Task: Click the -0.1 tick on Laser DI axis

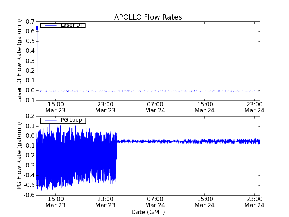Action: coord(29,101)
